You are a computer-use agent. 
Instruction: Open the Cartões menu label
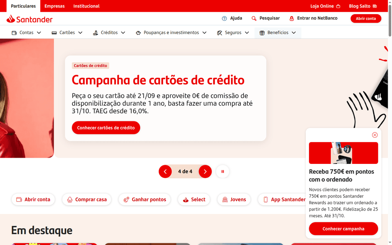67,33
